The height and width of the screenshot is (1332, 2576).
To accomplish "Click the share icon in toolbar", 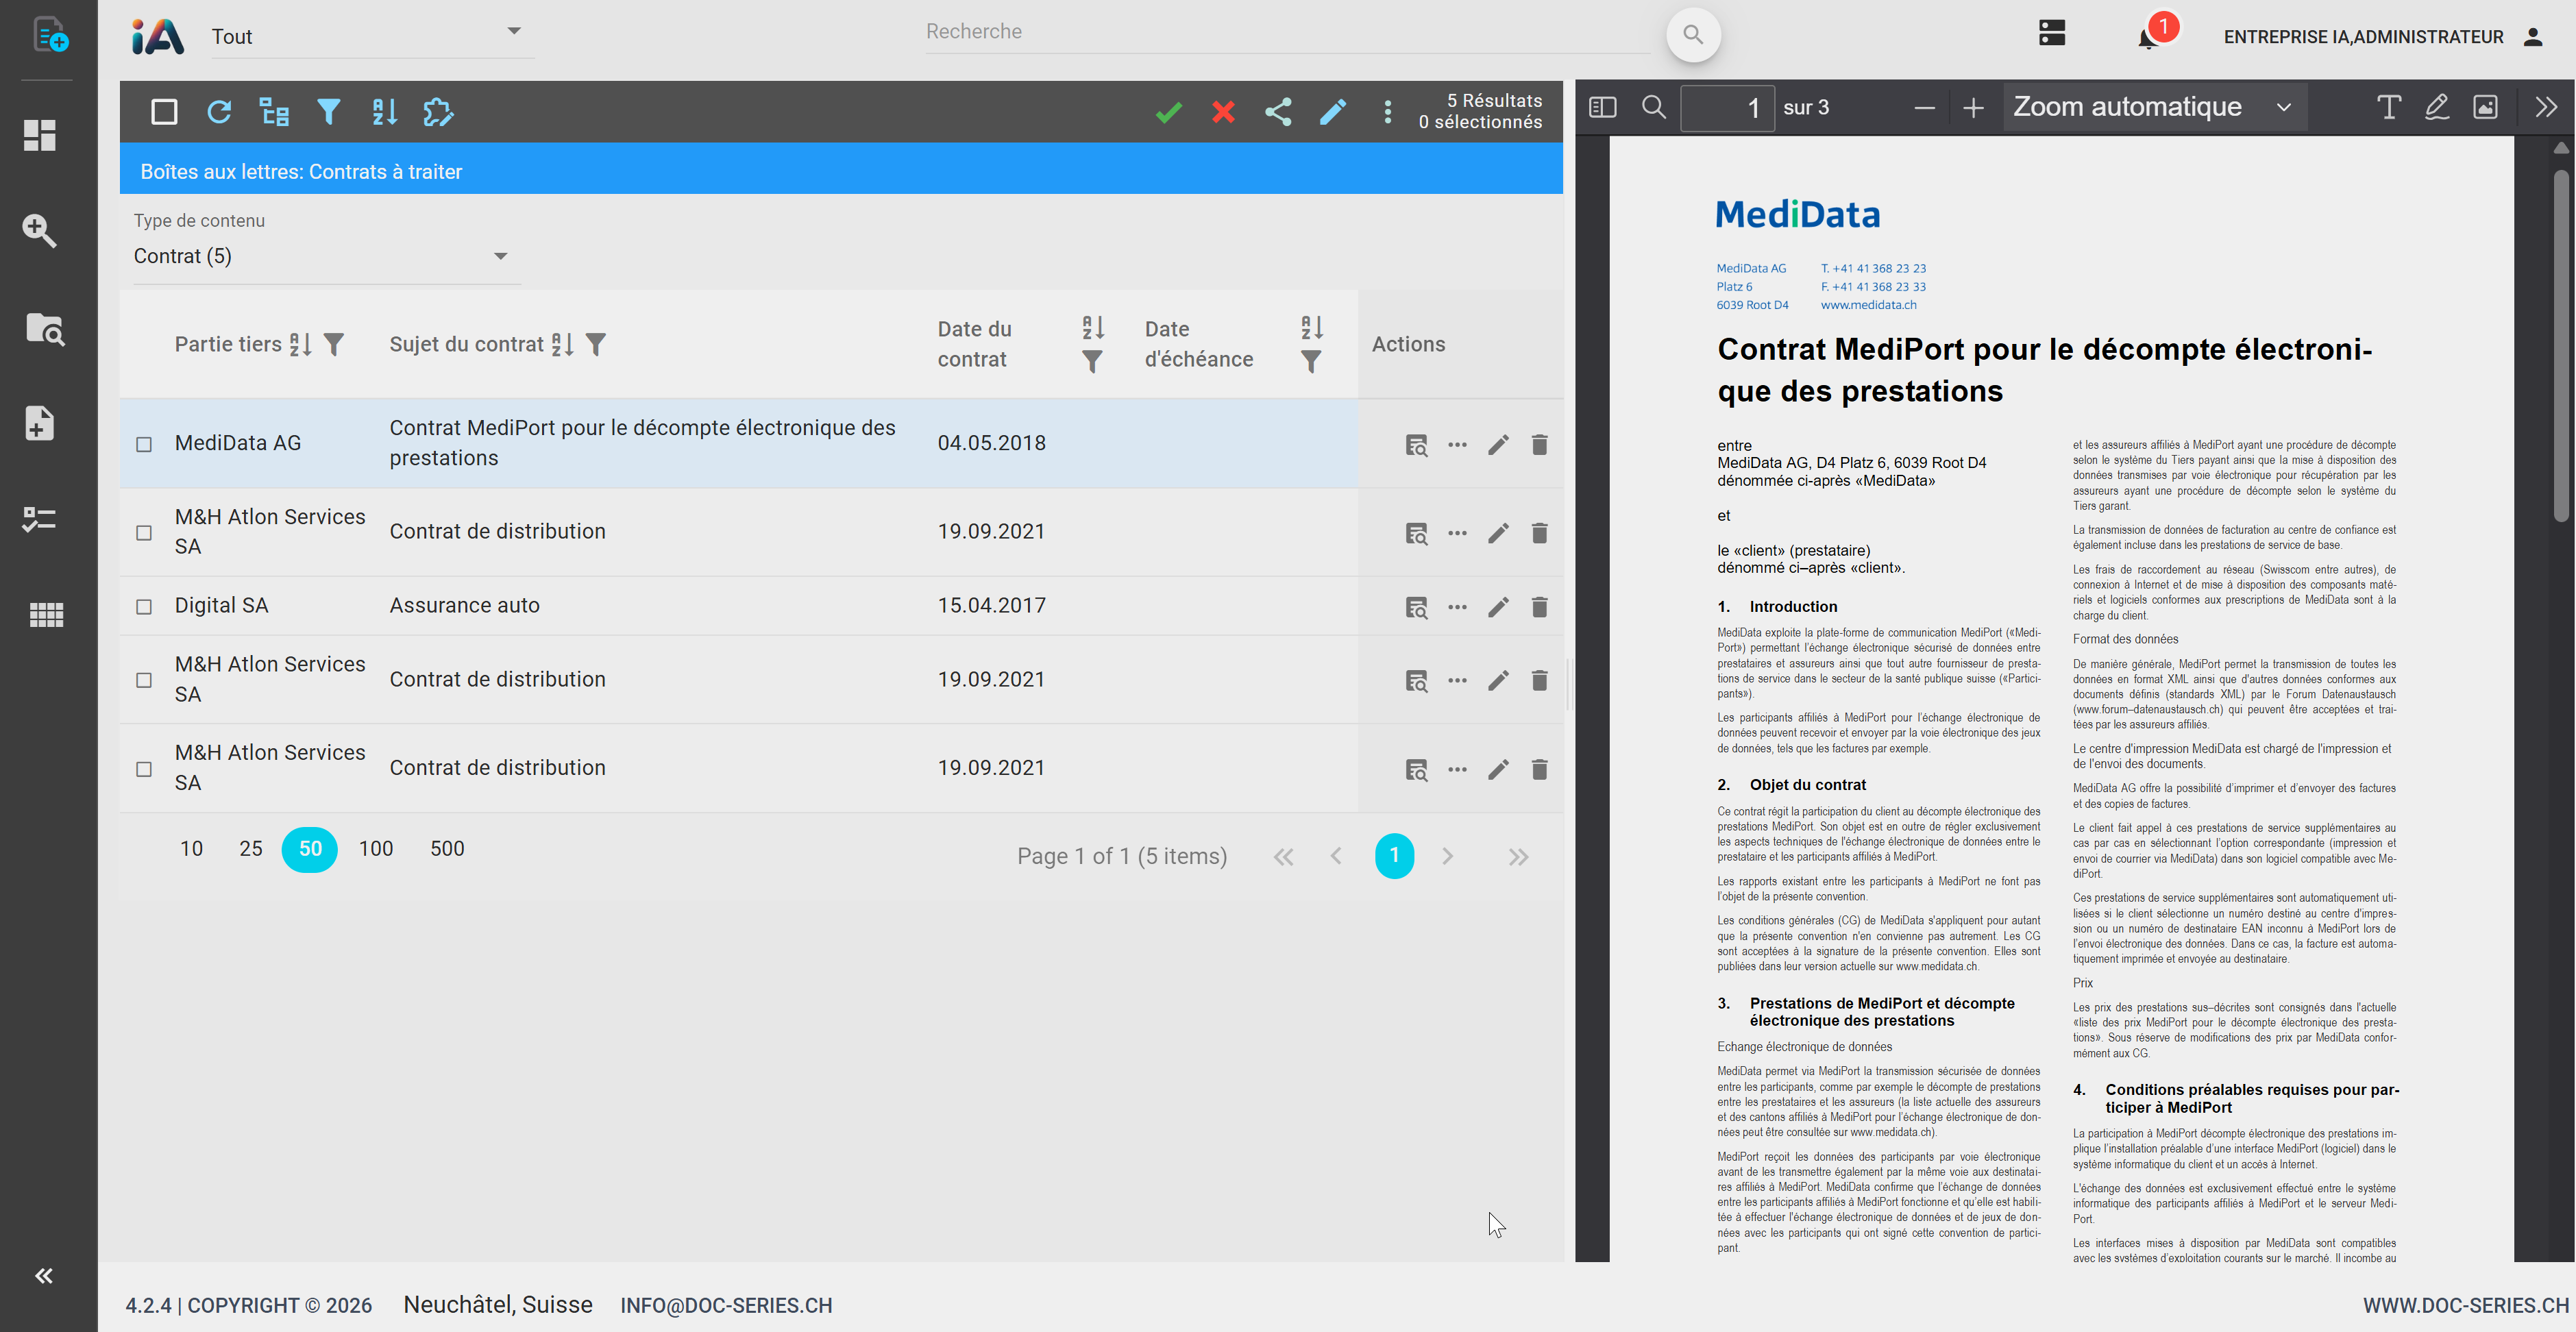I will tap(1278, 112).
